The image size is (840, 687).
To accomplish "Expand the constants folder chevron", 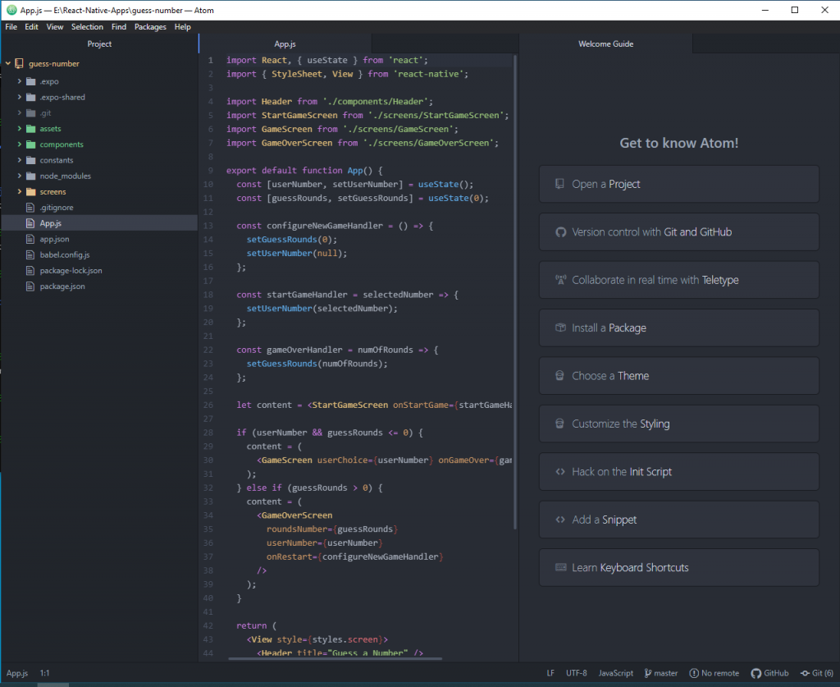I will pos(20,160).
